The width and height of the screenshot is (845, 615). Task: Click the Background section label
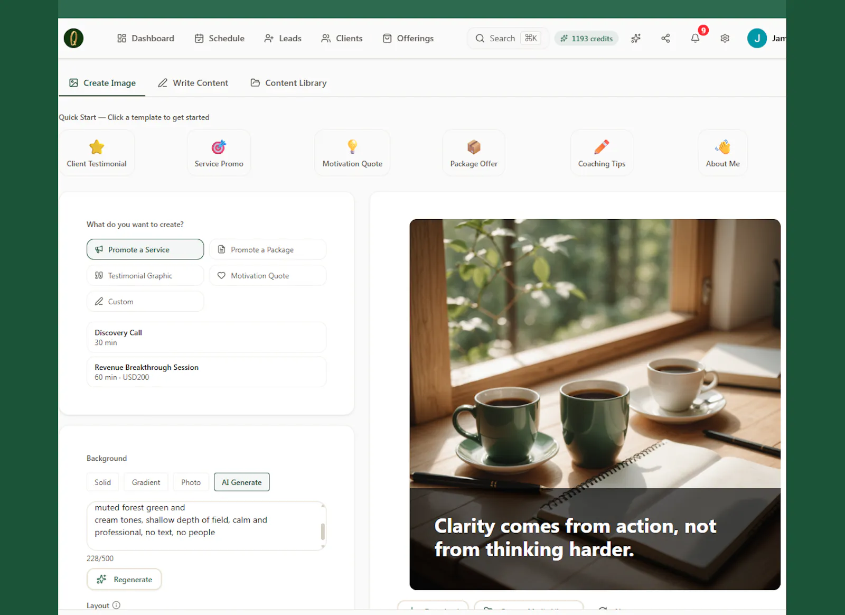click(x=107, y=458)
